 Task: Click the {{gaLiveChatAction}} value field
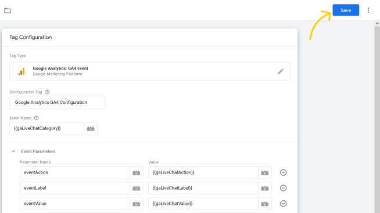(x=203, y=172)
